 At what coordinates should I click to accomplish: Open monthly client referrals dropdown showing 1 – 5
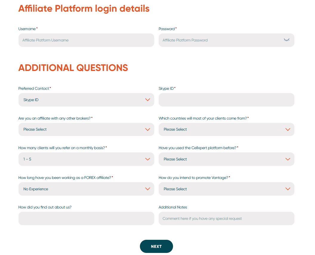coord(86,159)
